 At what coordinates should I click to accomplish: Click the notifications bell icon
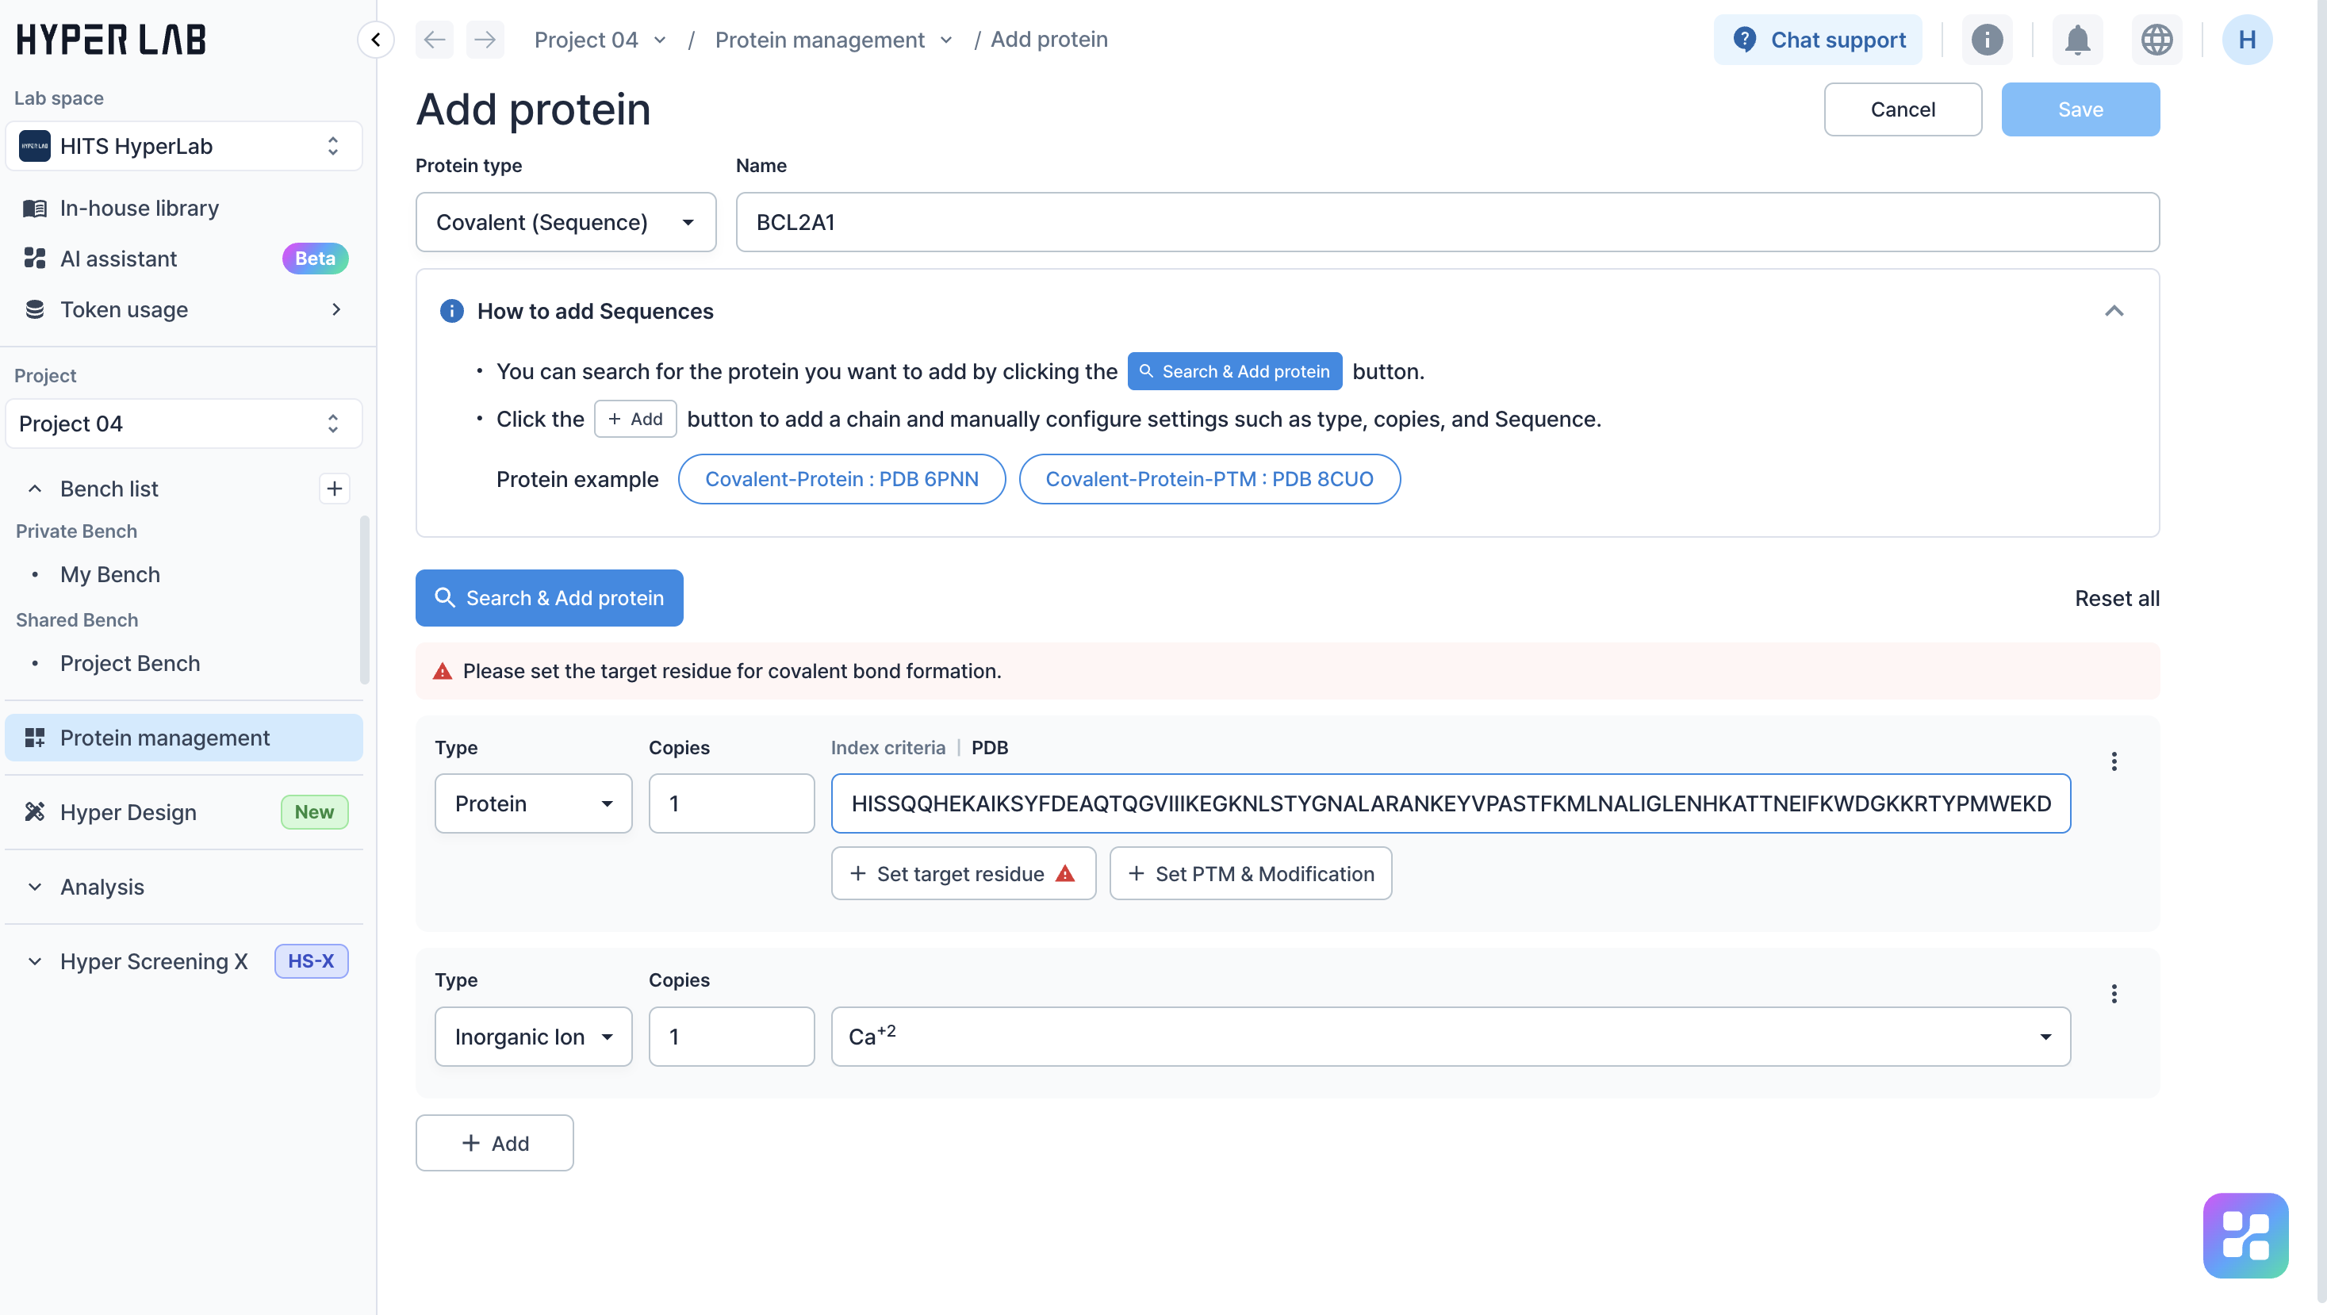[x=2078, y=40]
